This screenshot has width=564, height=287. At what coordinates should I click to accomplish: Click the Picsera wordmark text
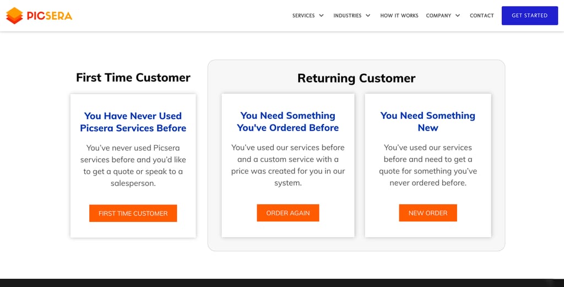coord(49,16)
